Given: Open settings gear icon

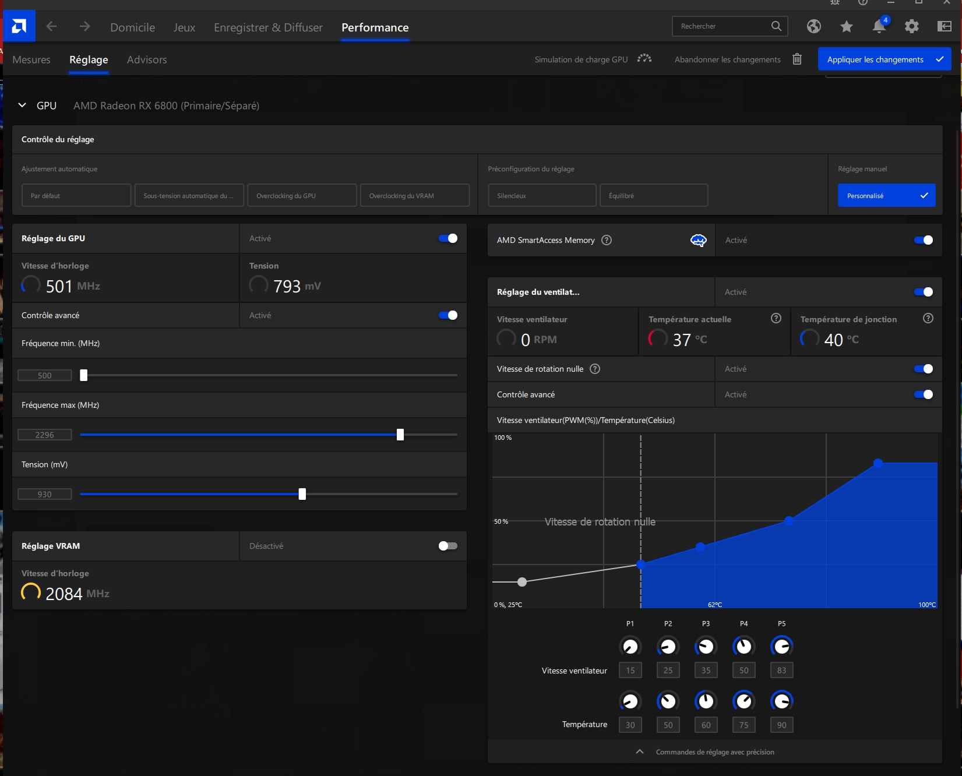Looking at the screenshot, I should coord(911,26).
